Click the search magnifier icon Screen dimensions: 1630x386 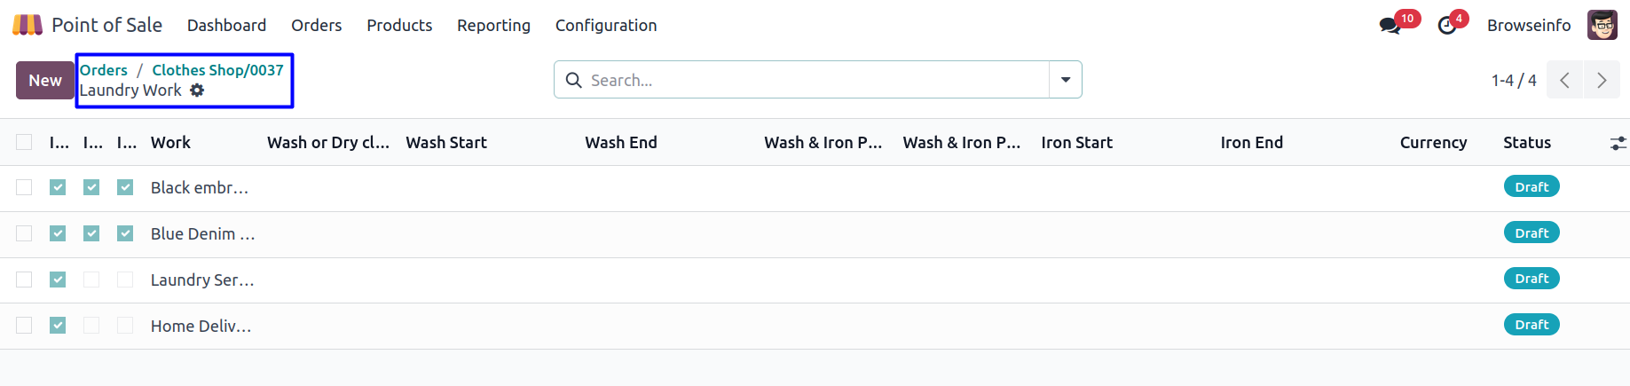574,81
